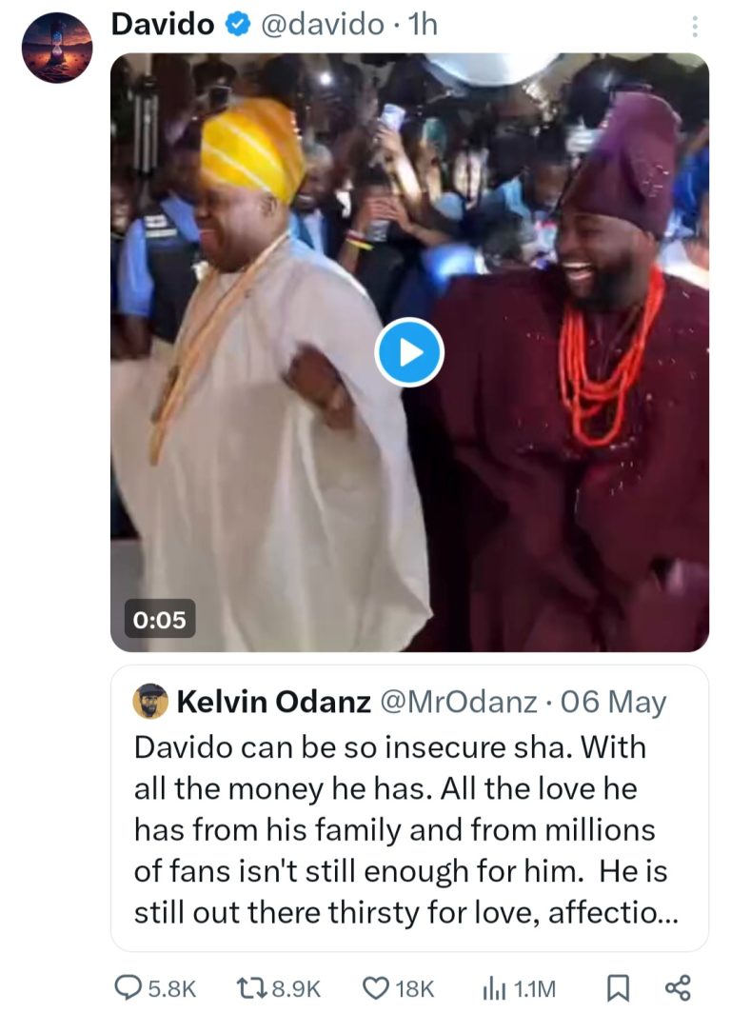Open the view count analytics icon
The image size is (731, 1013).
tap(493, 988)
